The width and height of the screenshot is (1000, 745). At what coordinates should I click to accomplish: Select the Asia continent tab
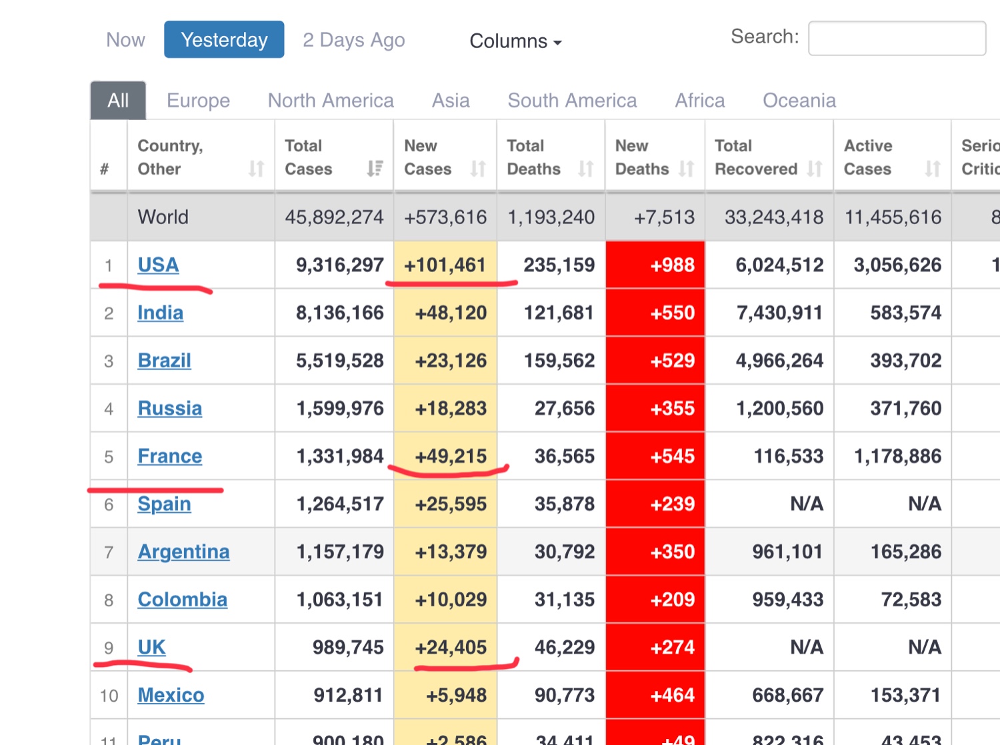click(x=451, y=101)
